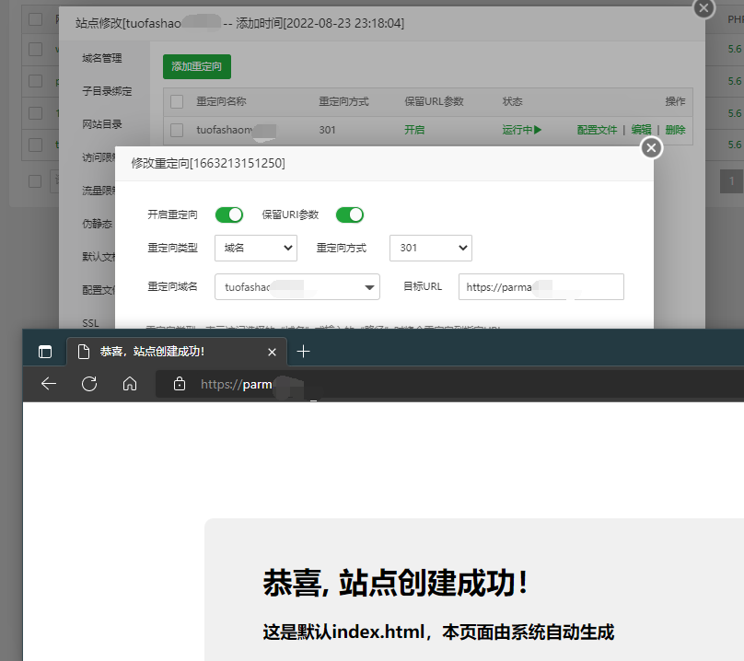Open 重定向类型 dropdown showing 域名
This screenshot has height=661, width=744.
[256, 248]
